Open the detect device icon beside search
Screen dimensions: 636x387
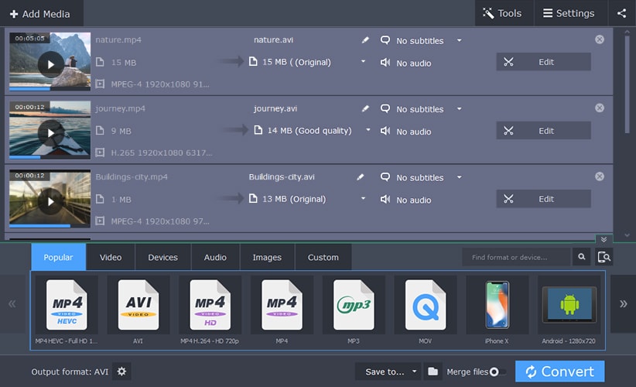pos(604,257)
